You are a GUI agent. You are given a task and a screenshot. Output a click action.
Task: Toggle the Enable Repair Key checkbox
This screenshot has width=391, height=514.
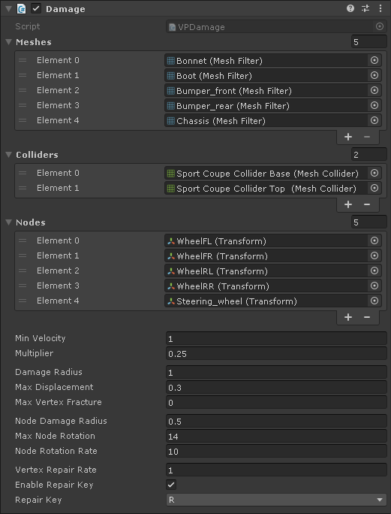(x=171, y=485)
